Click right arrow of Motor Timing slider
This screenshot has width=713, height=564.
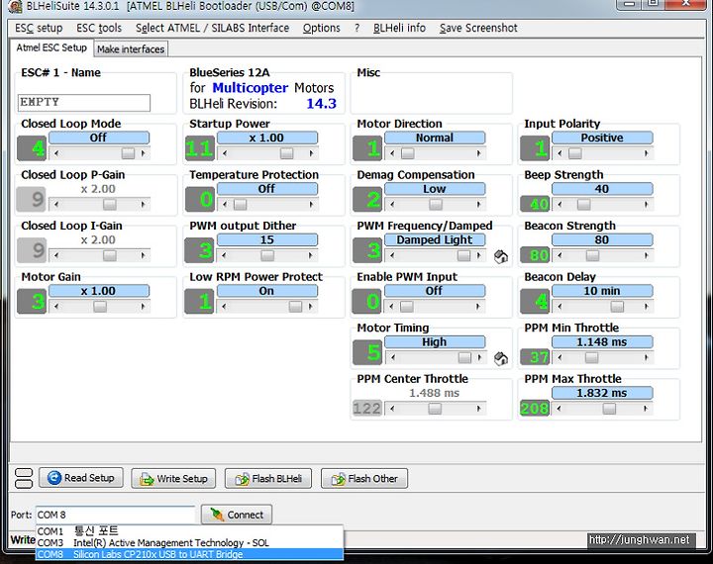tap(479, 357)
